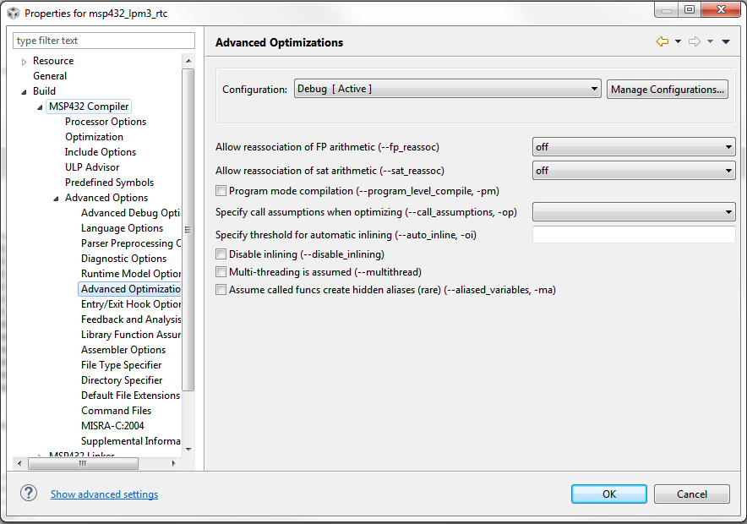Open the call assumptions dropdown
747x524 pixels.
click(x=633, y=211)
